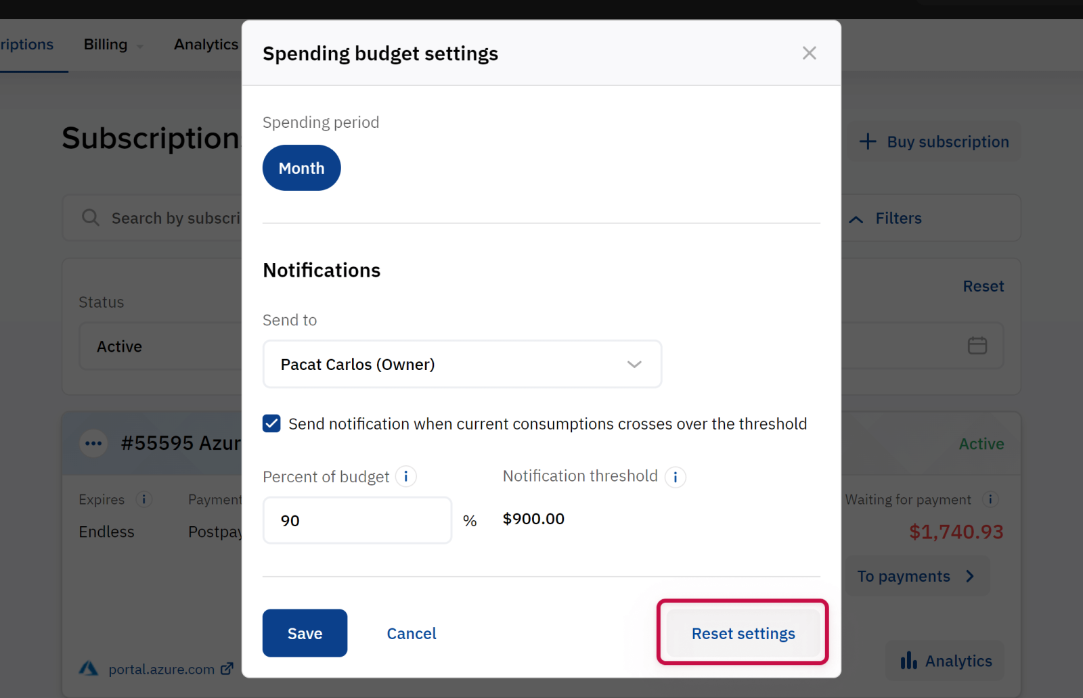Click the Analytics bar chart button
The image size is (1083, 698).
946,661
